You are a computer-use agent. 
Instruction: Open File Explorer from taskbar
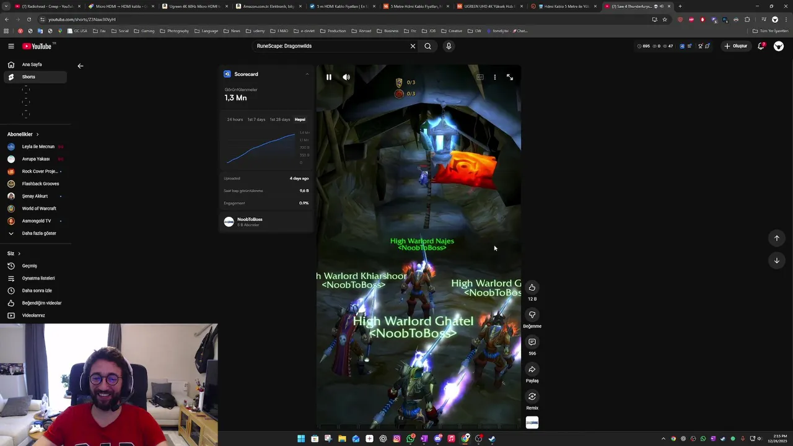pyautogui.click(x=342, y=439)
